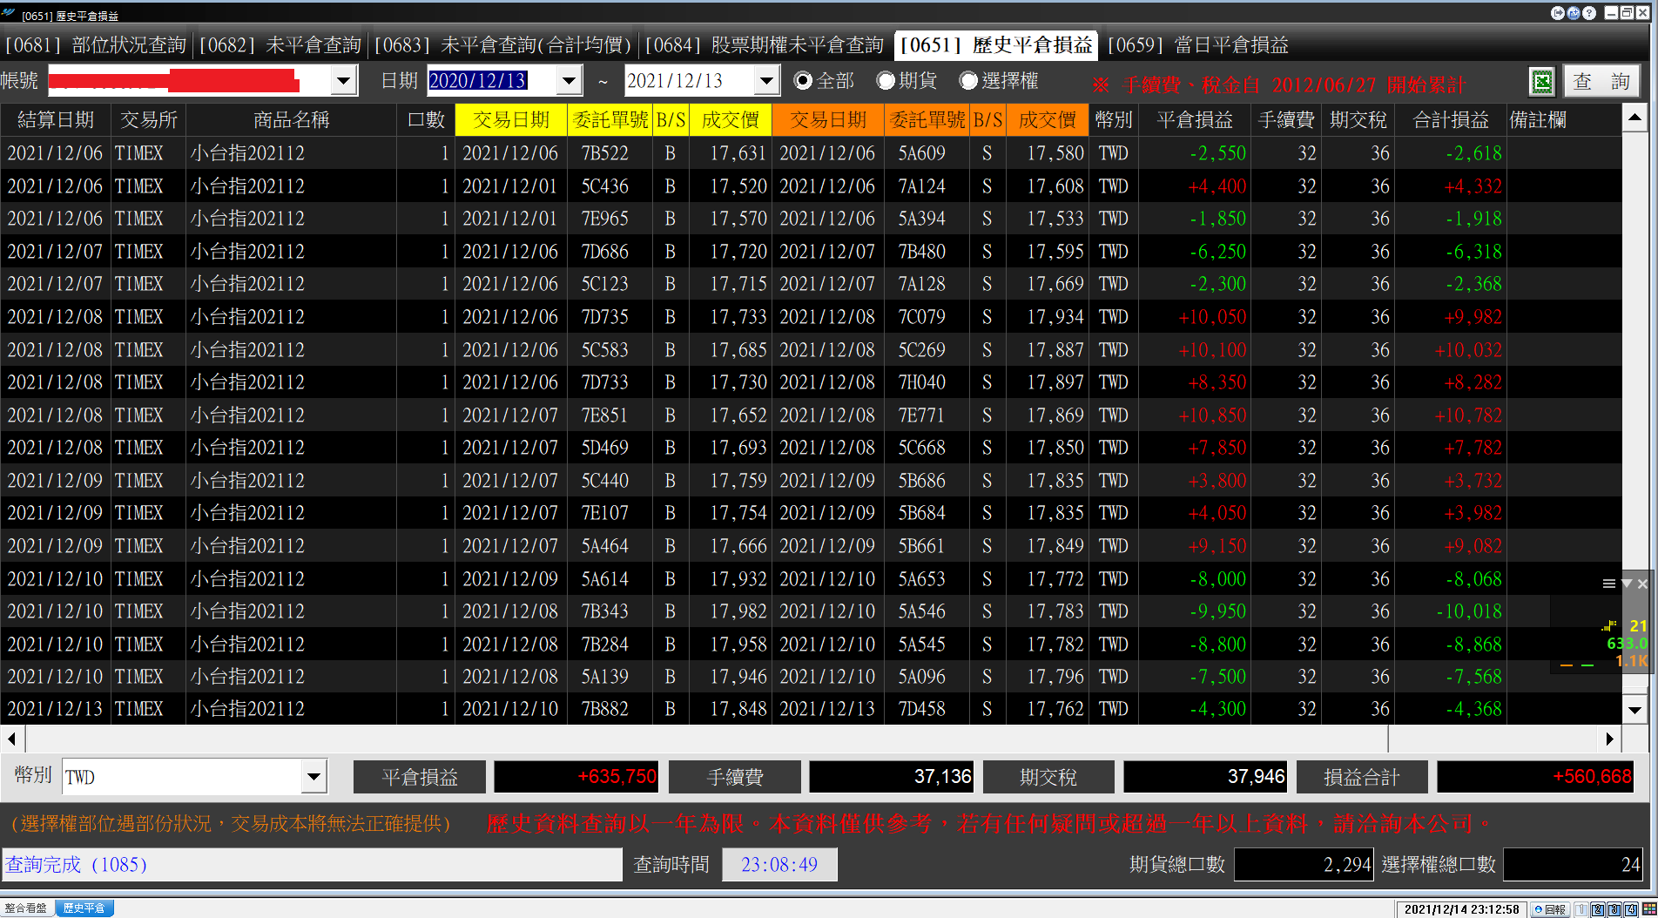
Task: Expand the 帳號 account dropdown
Action: (x=344, y=81)
